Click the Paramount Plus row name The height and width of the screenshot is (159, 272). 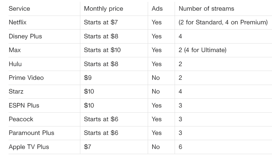coord(31,133)
